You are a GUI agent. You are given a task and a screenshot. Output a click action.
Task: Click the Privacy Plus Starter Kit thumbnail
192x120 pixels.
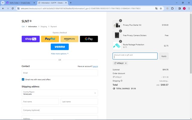(117, 25)
